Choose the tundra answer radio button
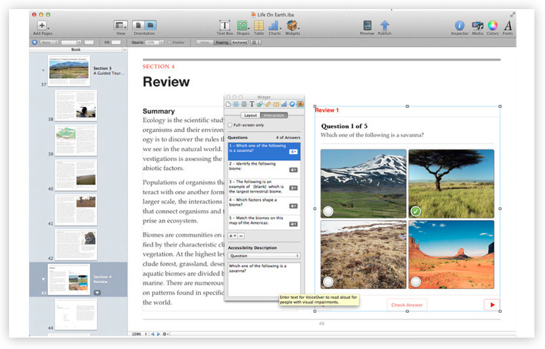This screenshot has height=349, width=545. point(328,281)
